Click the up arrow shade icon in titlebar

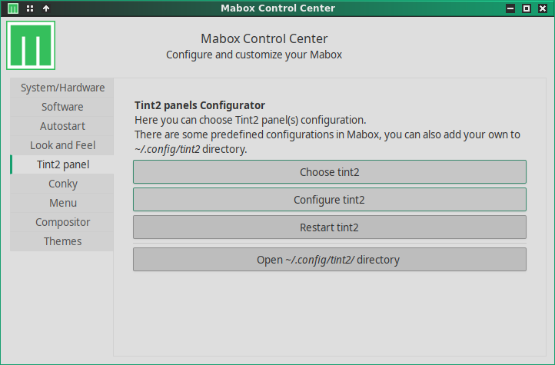click(46, 8)
